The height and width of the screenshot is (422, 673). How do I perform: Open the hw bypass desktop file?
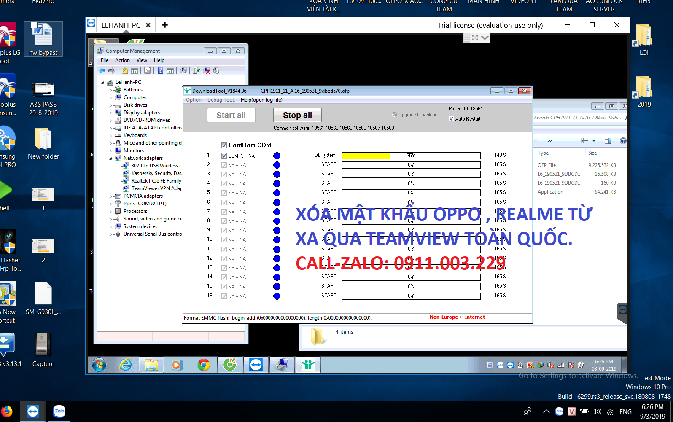tap(43, 39)
